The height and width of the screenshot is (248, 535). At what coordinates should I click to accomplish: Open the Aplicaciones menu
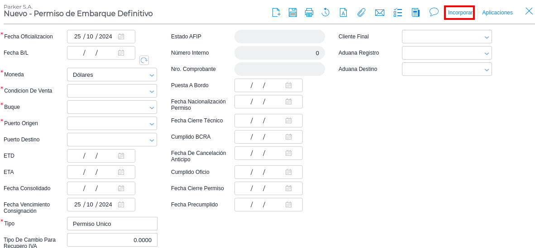point(497,13)
